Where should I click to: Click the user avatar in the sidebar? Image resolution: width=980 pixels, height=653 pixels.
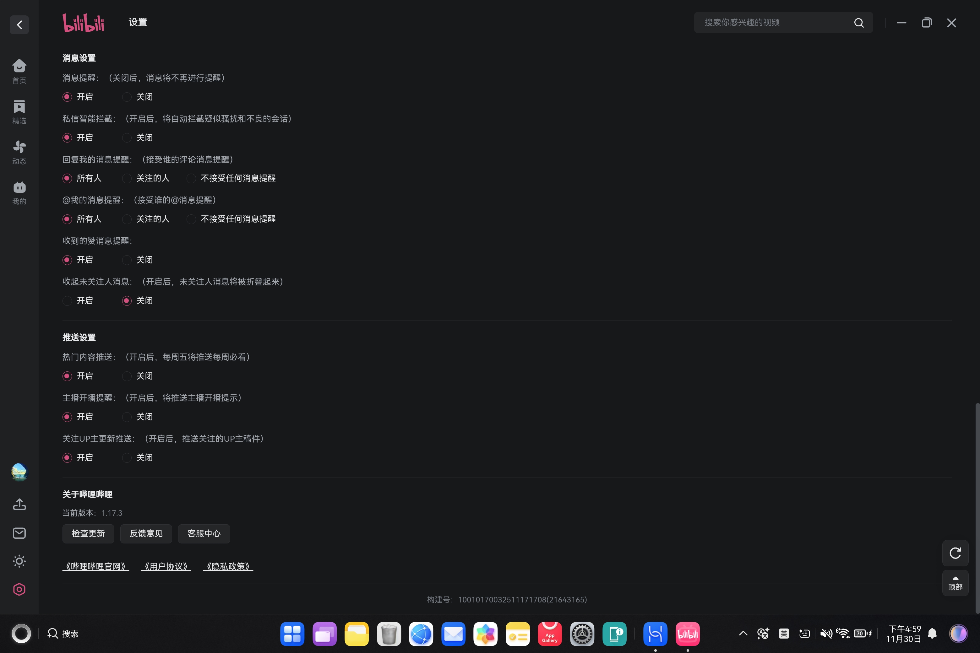point(19,472)
